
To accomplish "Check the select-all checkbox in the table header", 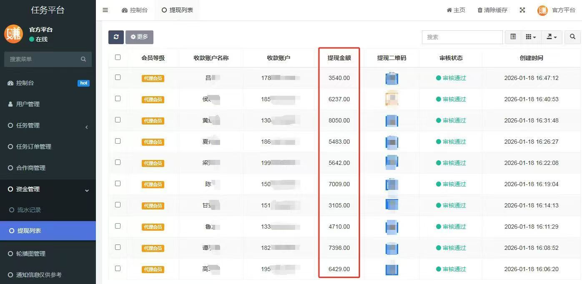I will (x=118, y=58).
